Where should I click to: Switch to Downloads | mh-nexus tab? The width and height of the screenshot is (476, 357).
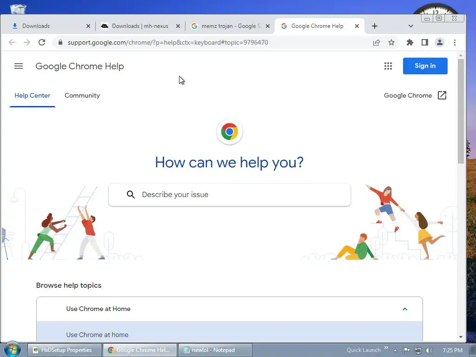tap(139, 26)
